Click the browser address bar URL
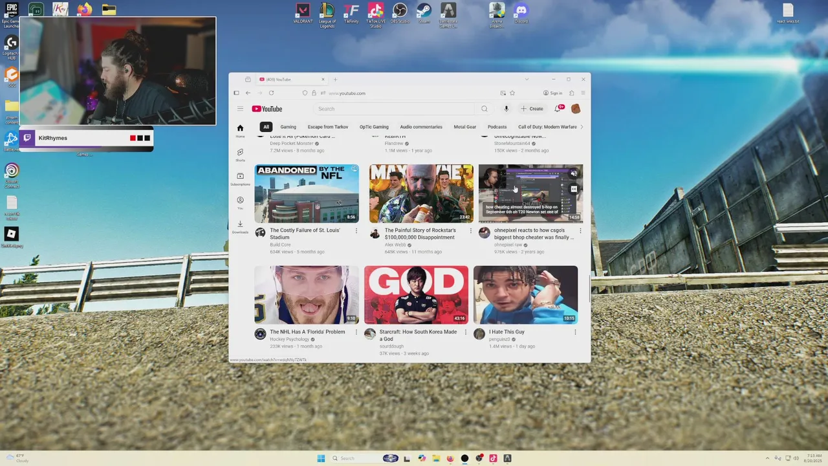828x466 pixels. (347, 93)
